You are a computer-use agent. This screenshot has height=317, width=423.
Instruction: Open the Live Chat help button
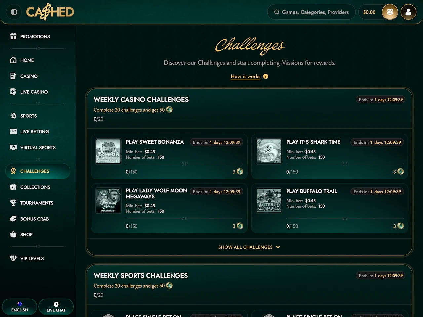56,307
